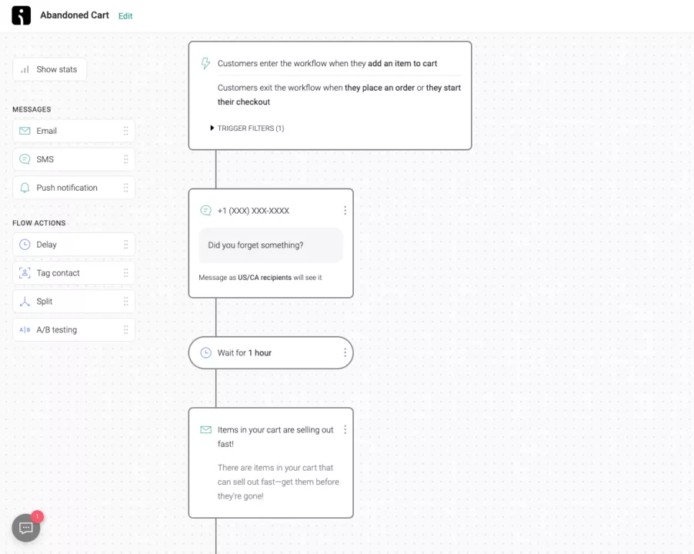Click the Edit link next to Abandoned Cart

[x=125, y=16]
